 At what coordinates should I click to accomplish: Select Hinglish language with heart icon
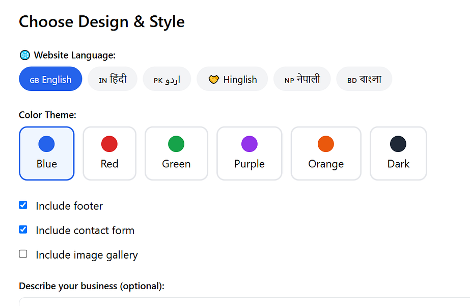pyautogui.click(x=232, y=79)
